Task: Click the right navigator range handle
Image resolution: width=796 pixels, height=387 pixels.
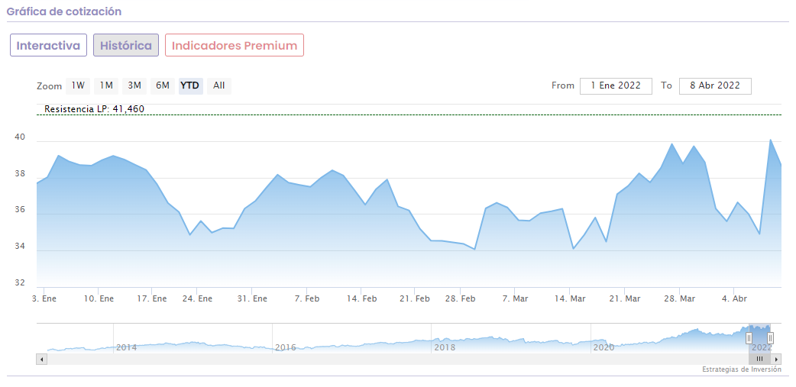Action: tap(770, 337)
